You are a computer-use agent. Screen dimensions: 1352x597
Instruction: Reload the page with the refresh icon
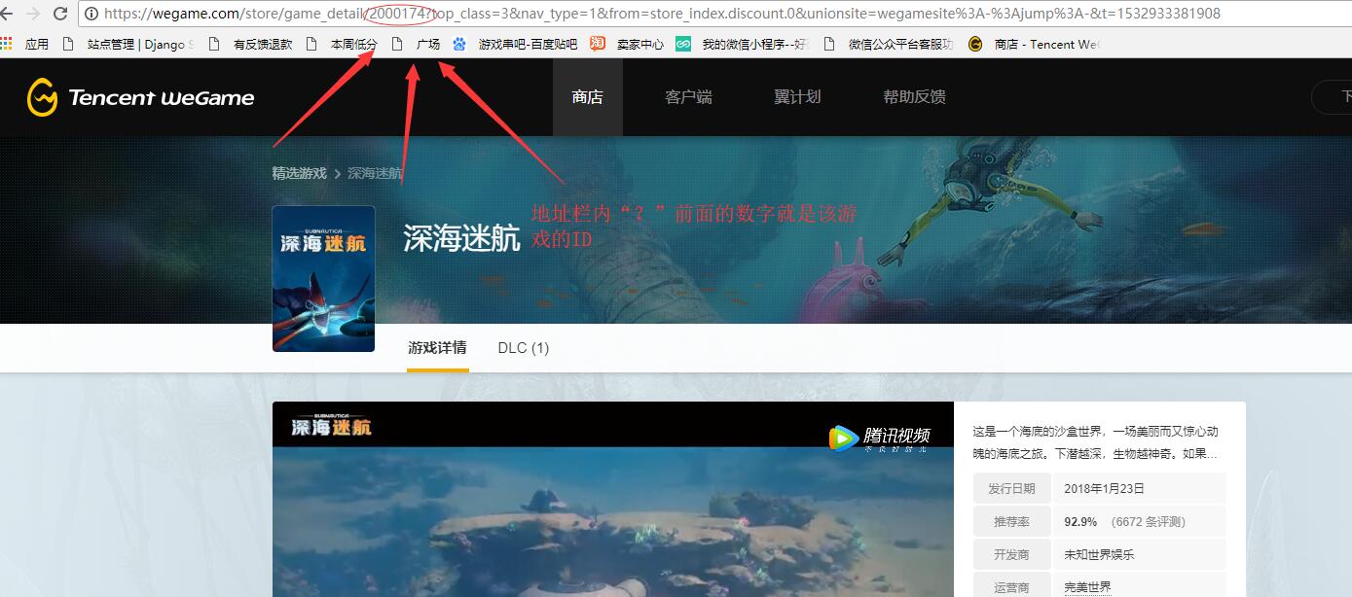click(x=60, y=14)
